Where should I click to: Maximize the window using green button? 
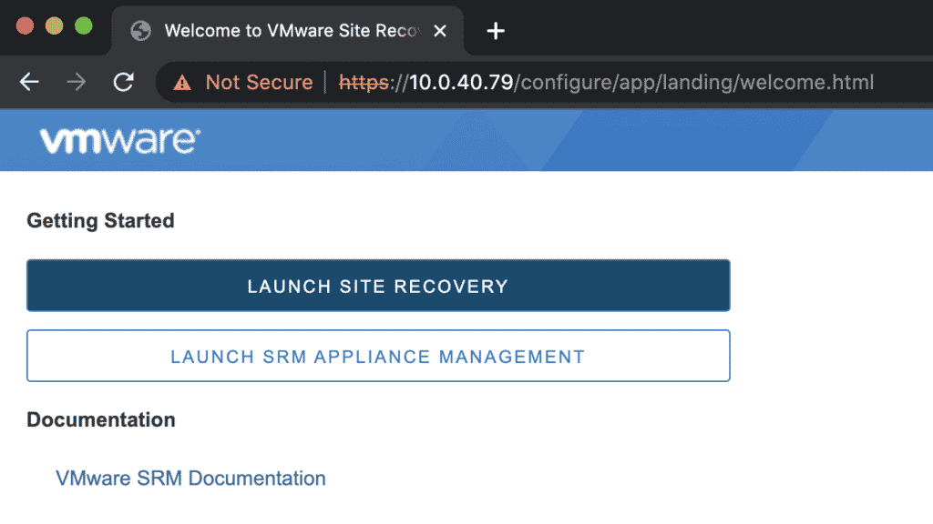click(83, 25)
